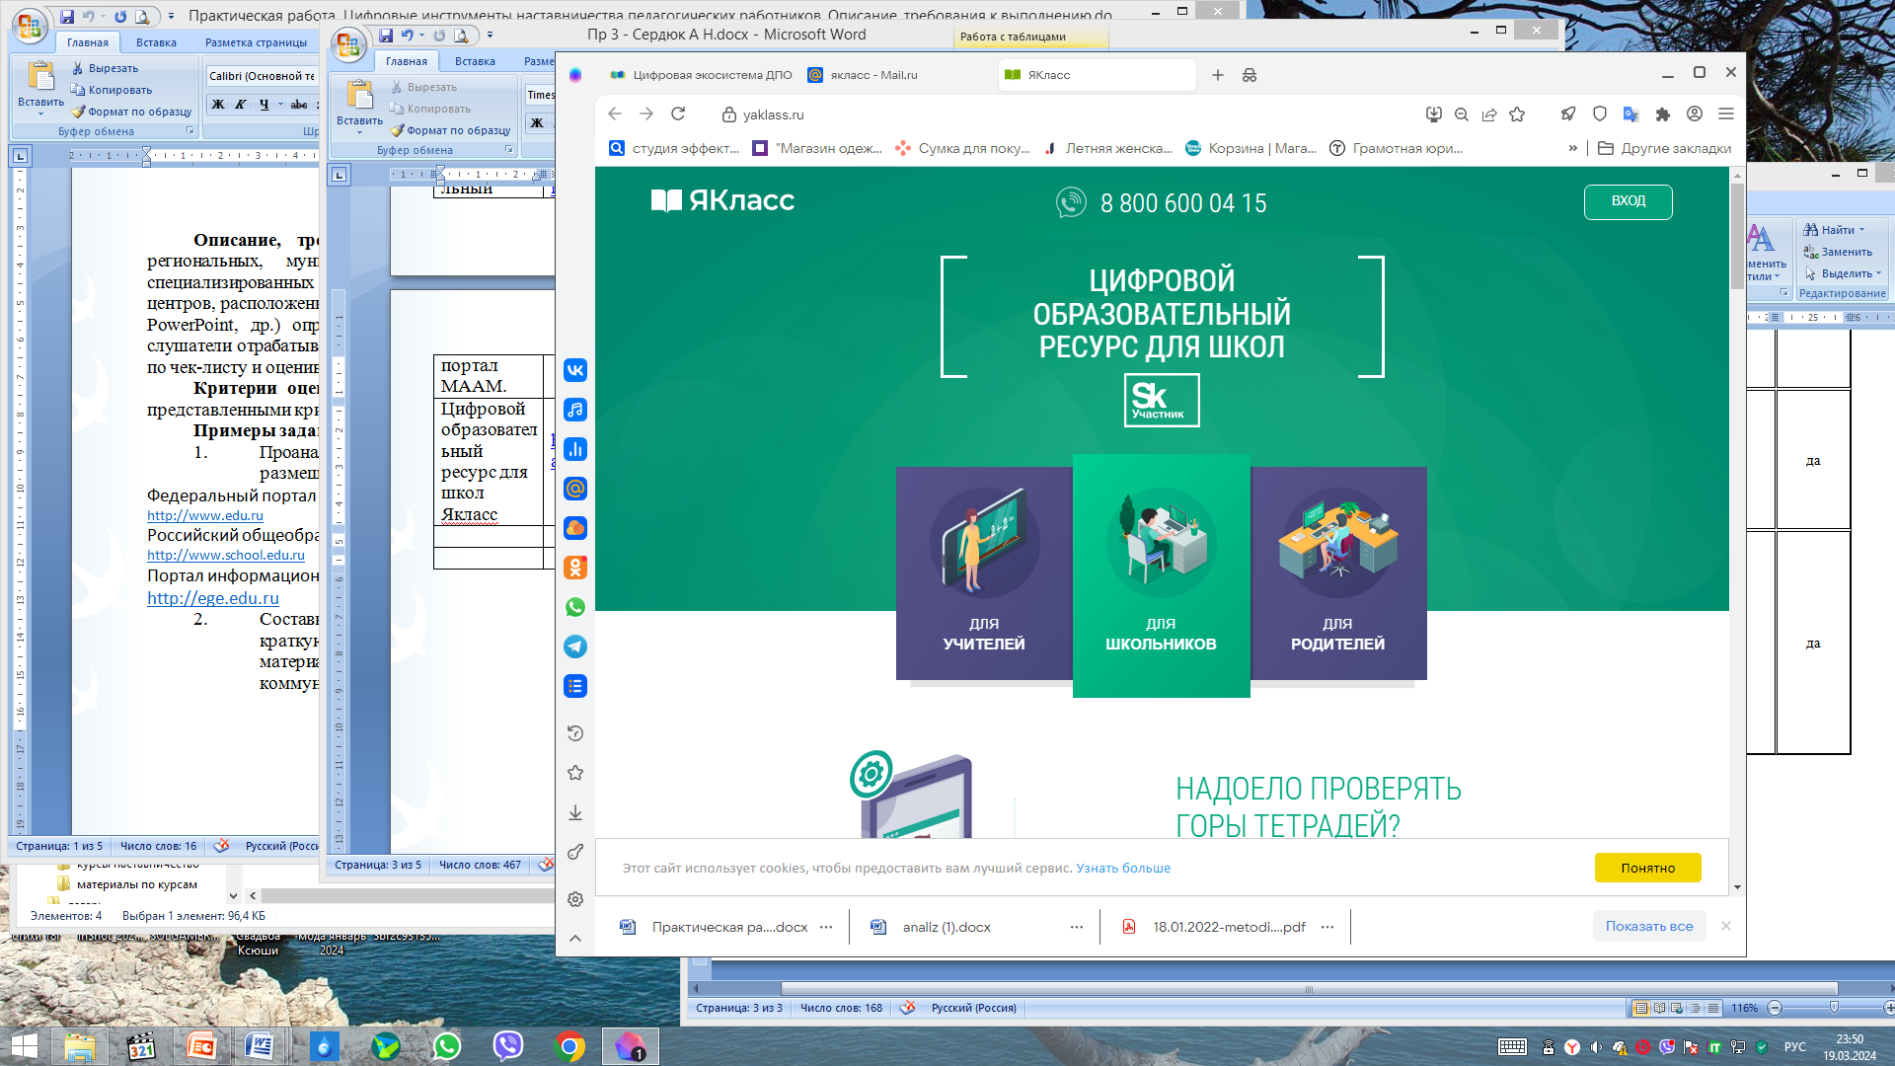1895x1066 pixels.
Task: Open browser history in the sidebar
Action: coord(575,733)
